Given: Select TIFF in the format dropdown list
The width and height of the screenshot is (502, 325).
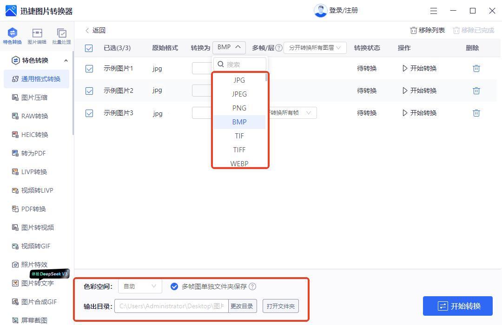Looking at the screenshot, I should tap(239, 150).
